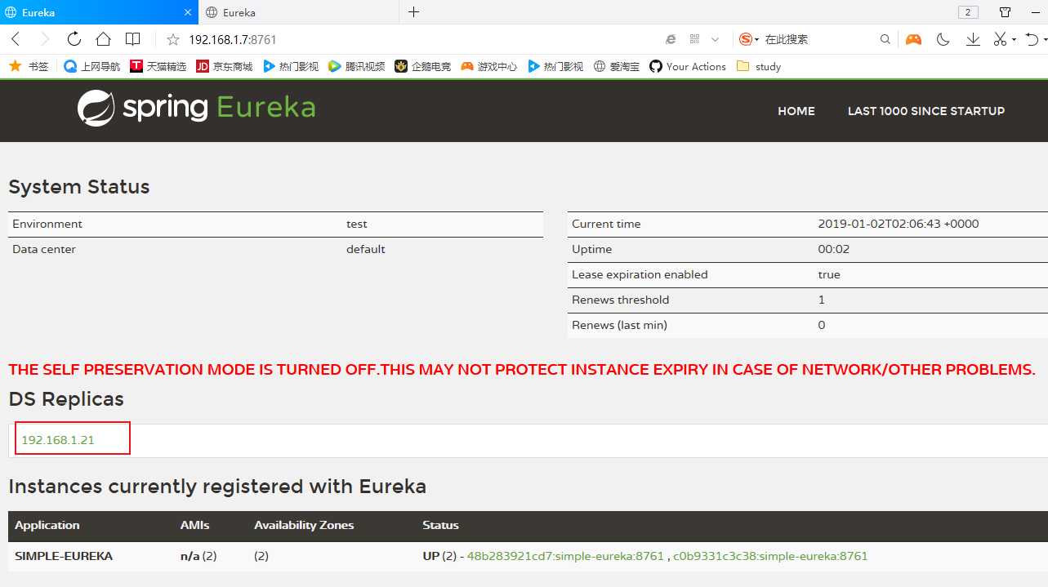
Task: Click the browser back arrow
Action: point(16,39)
